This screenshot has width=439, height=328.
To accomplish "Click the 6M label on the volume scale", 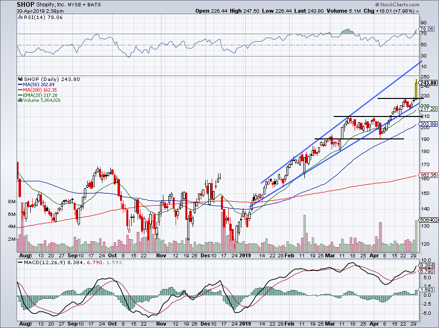I will click(x=12, y=214).
